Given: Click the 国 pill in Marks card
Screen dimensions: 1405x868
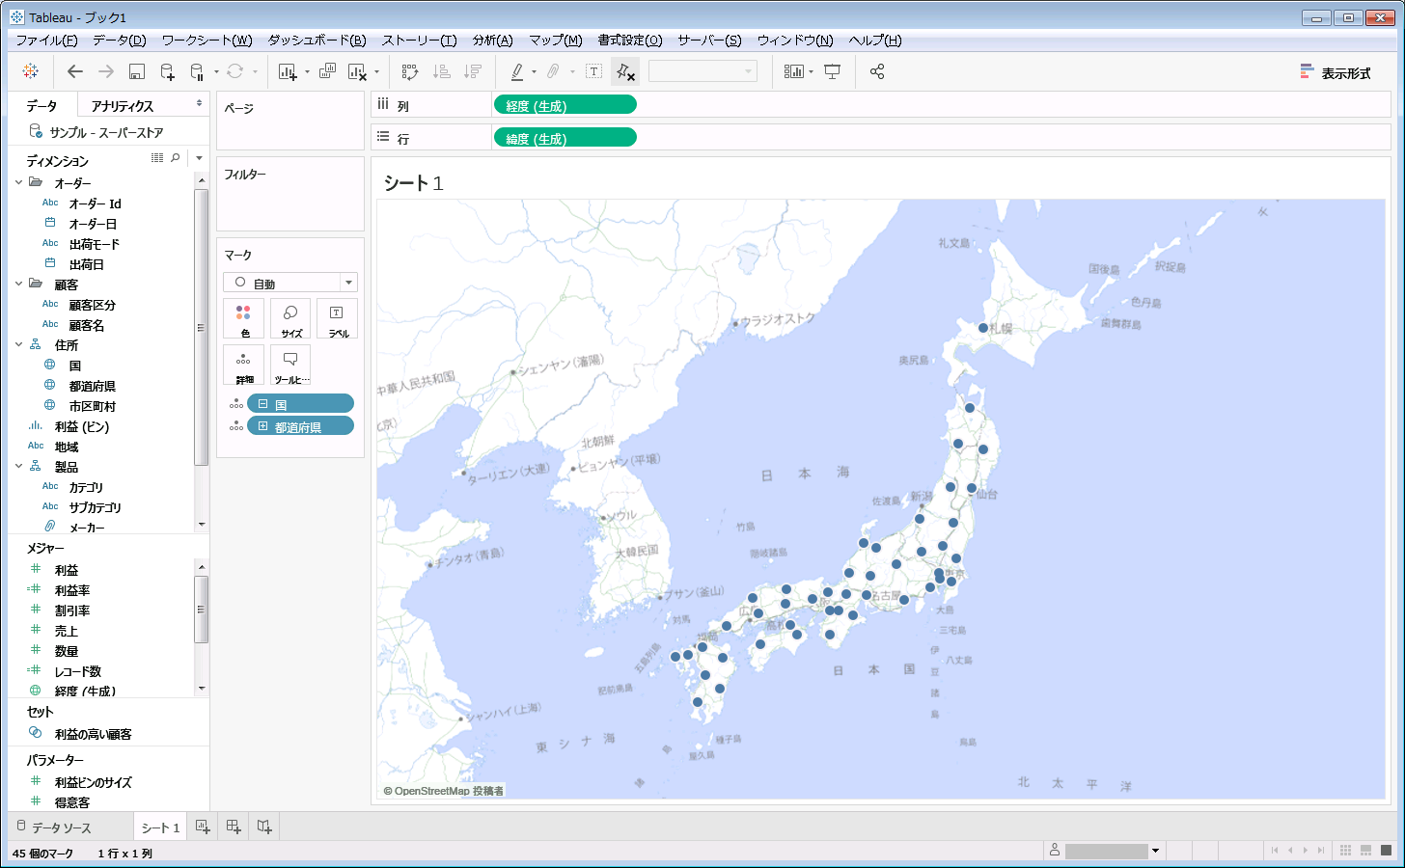Looking at the screenshot, I should click(x=300, y=404).
